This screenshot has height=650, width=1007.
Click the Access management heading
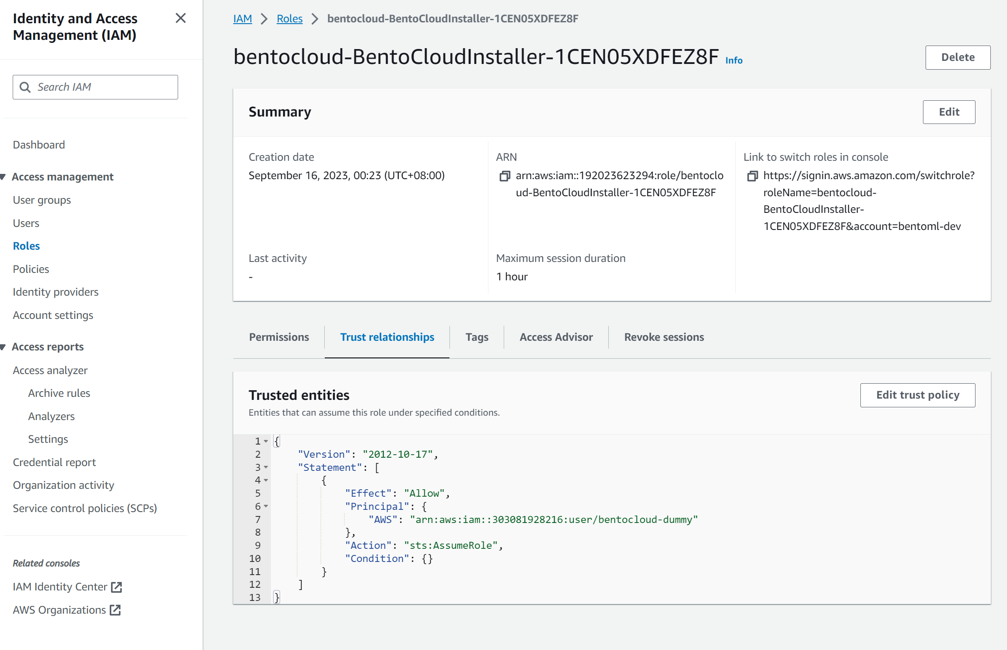tap(63, 177)
